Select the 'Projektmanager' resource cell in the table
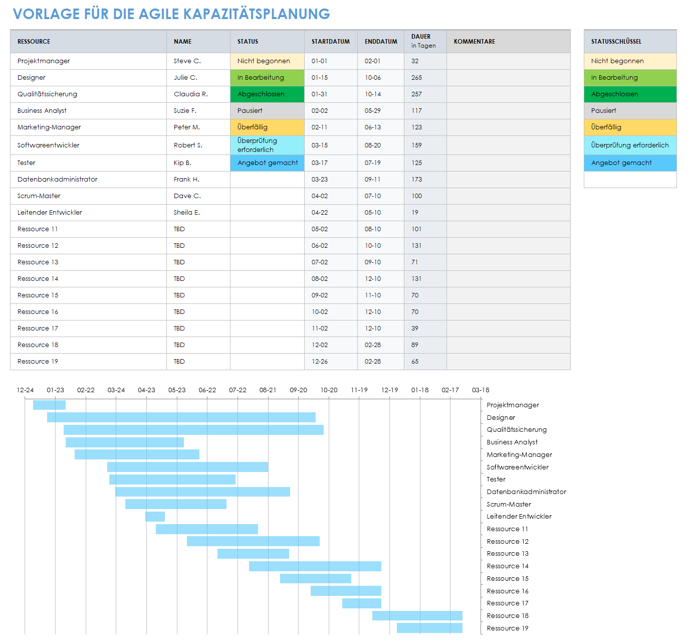The height and width of the screenshot is (641, 694). [x=88, y=61]
